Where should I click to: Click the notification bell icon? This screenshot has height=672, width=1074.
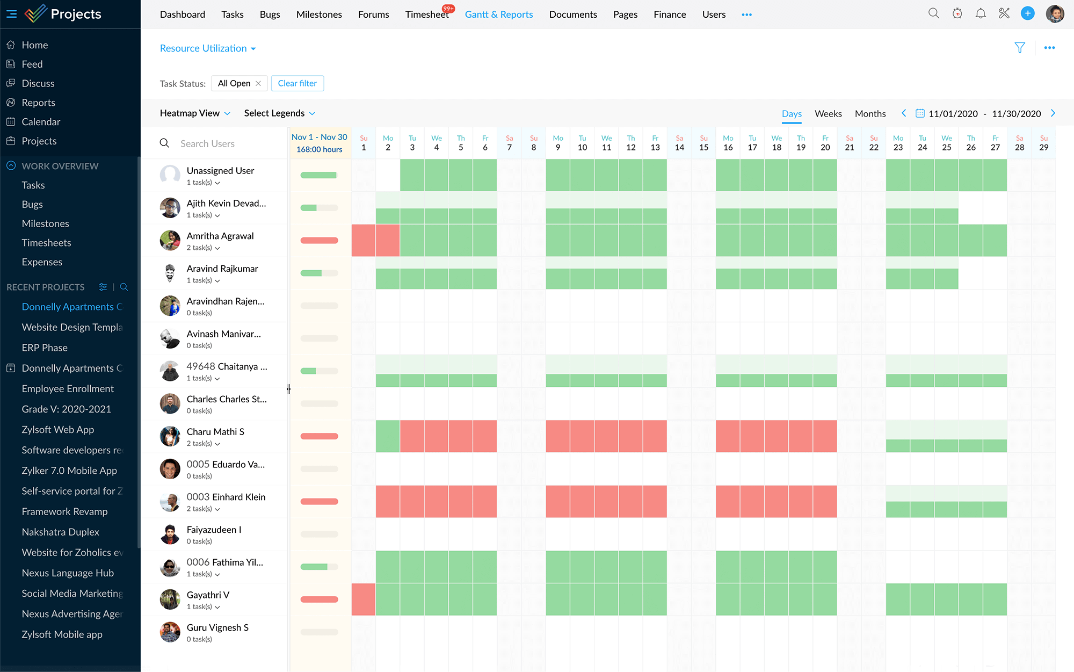pos(981,14)
